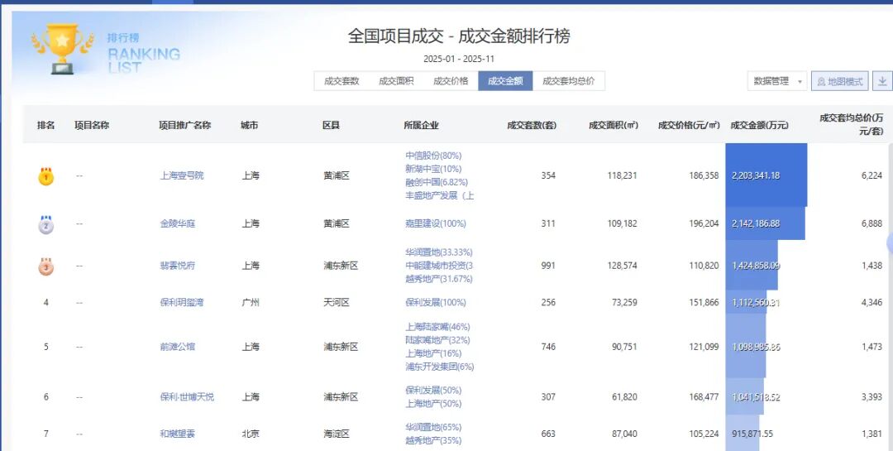This screenshot has height=451, width=893.
Task: Open the 成交套均总价 tab
Action: (569, 81)
